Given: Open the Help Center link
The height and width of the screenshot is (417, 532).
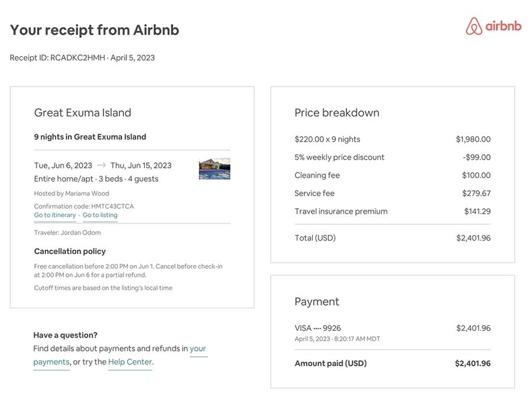Looking at the screenshot, I should pyautogui.click(x=130, y=362).
